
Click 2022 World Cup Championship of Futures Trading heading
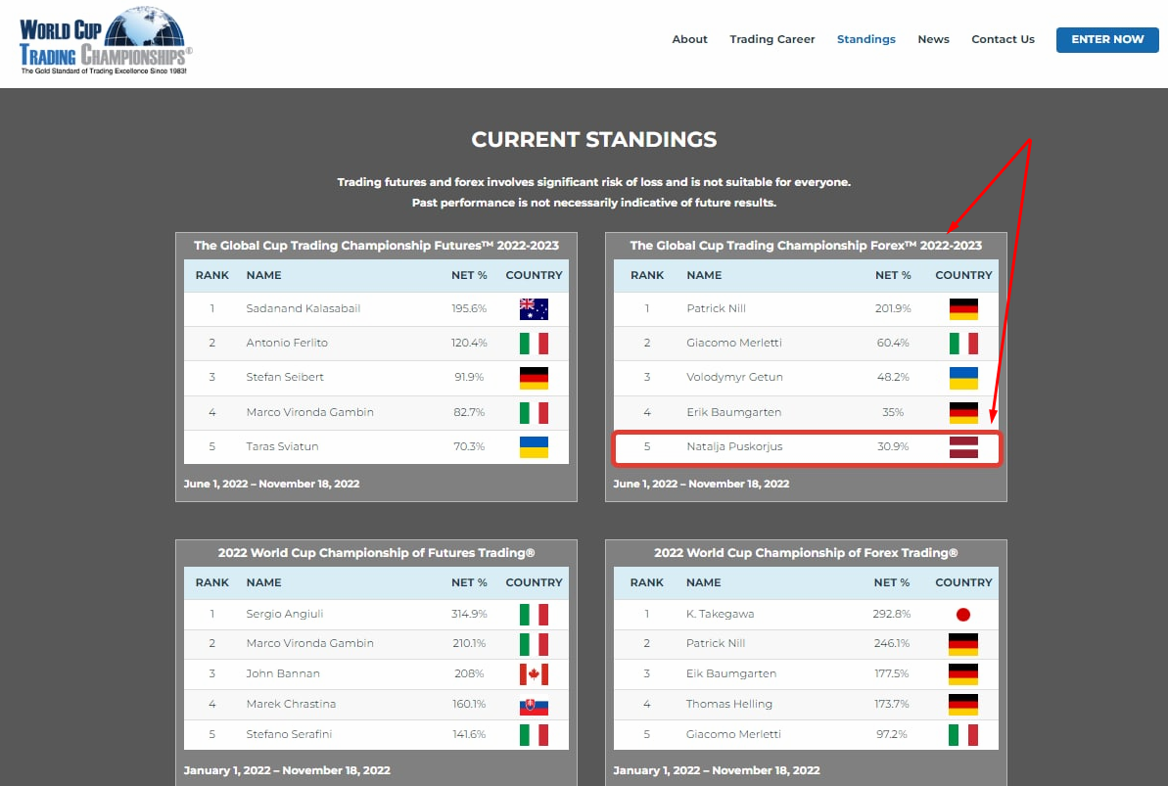tap(376, 553)
